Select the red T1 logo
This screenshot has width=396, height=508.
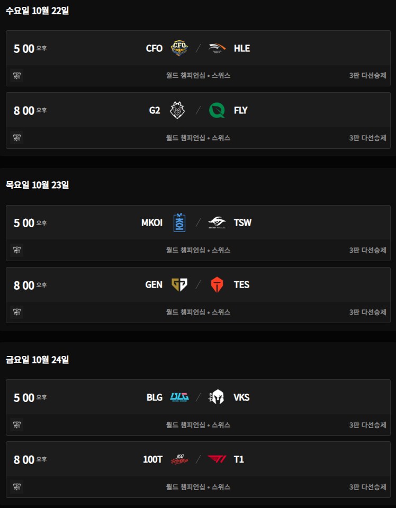217,459
